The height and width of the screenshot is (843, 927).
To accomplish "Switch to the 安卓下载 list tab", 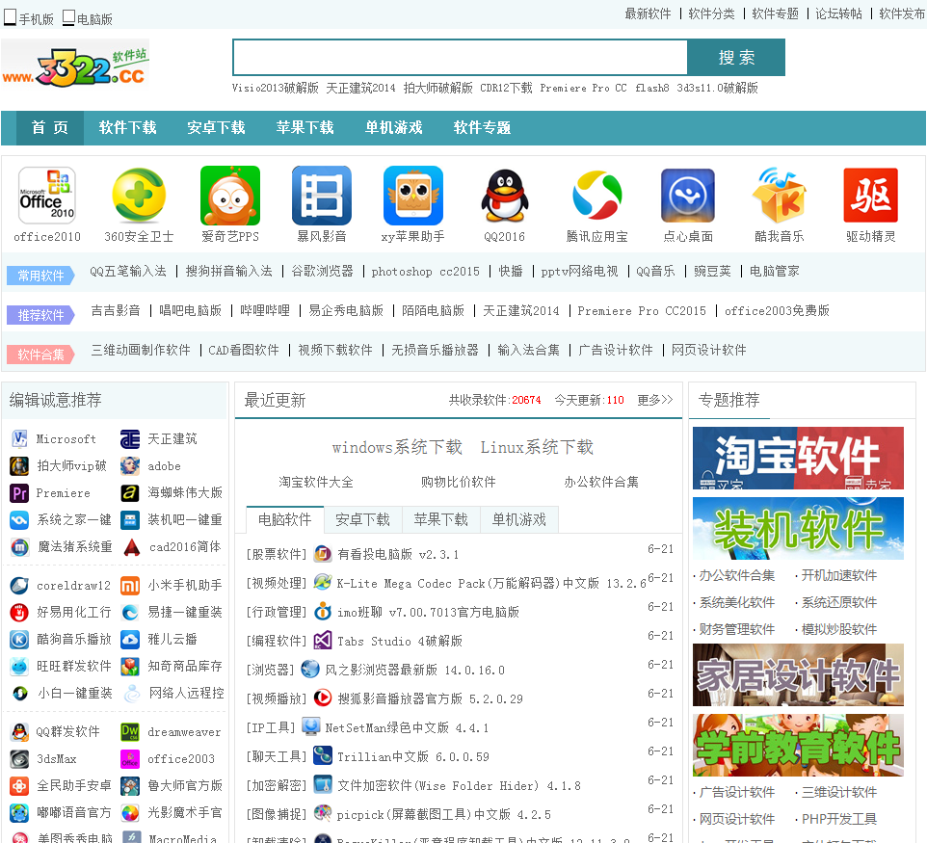I will coord(363,519).
